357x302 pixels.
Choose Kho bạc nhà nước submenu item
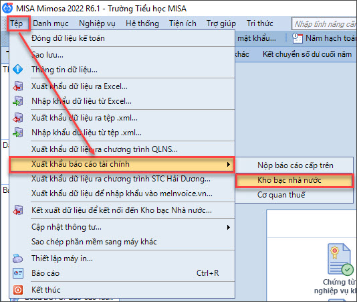click(x=294, y=180)
